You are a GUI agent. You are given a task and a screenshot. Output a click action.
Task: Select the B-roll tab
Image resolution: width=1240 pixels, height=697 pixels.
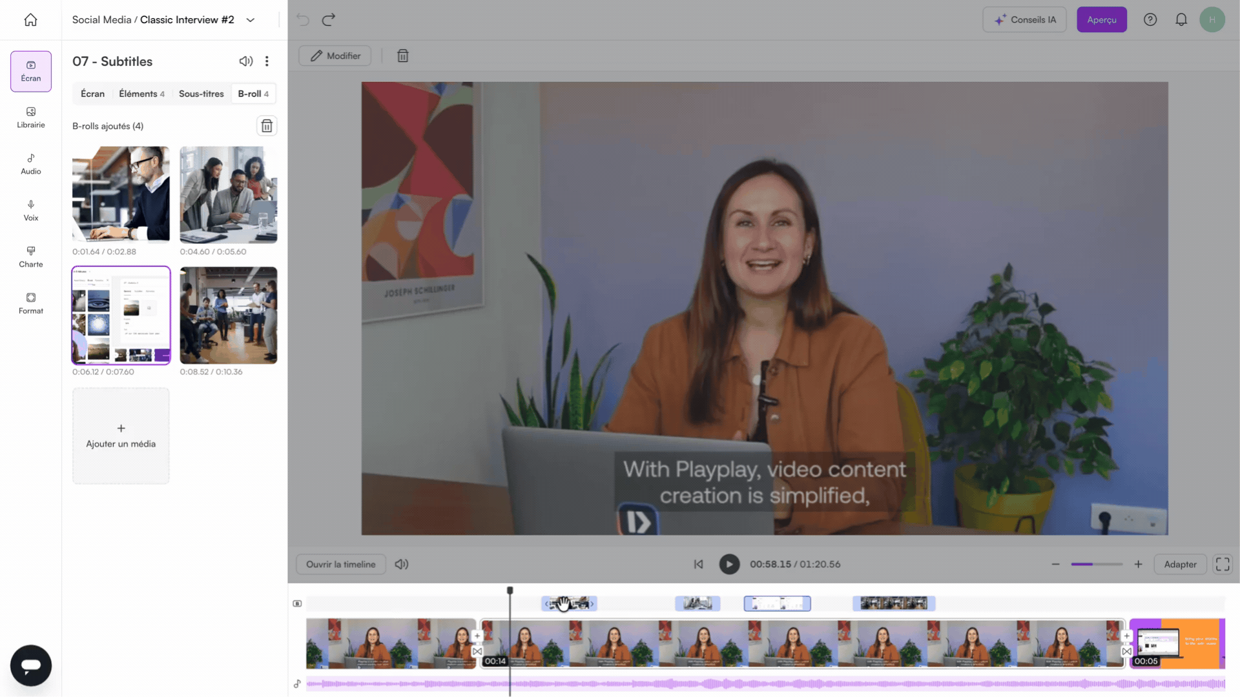pos(253,94)
